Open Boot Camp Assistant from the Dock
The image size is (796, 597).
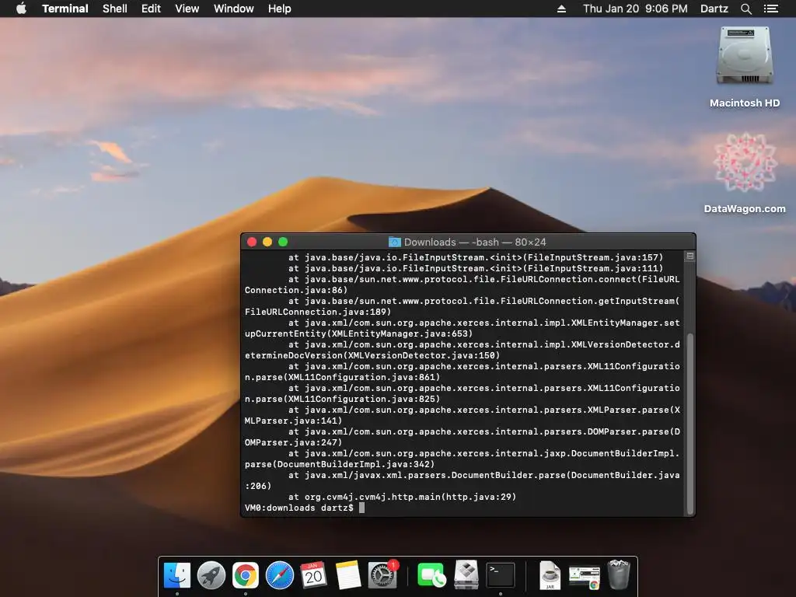coord(466,575)
